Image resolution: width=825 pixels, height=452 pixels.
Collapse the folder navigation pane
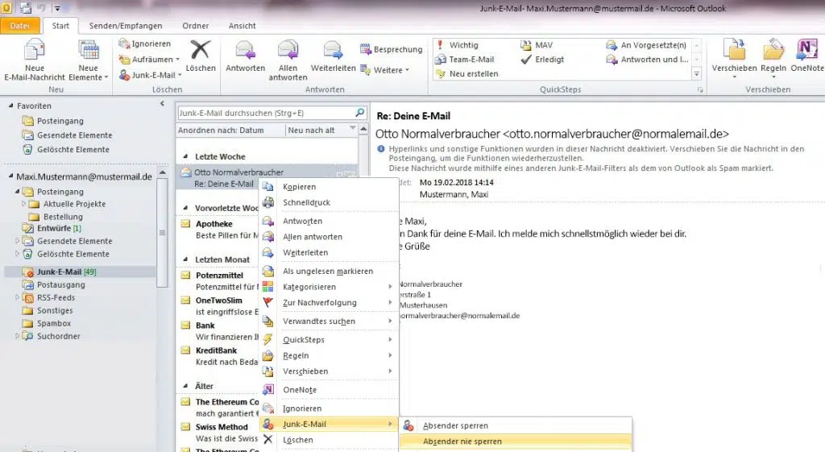[162, 104]
